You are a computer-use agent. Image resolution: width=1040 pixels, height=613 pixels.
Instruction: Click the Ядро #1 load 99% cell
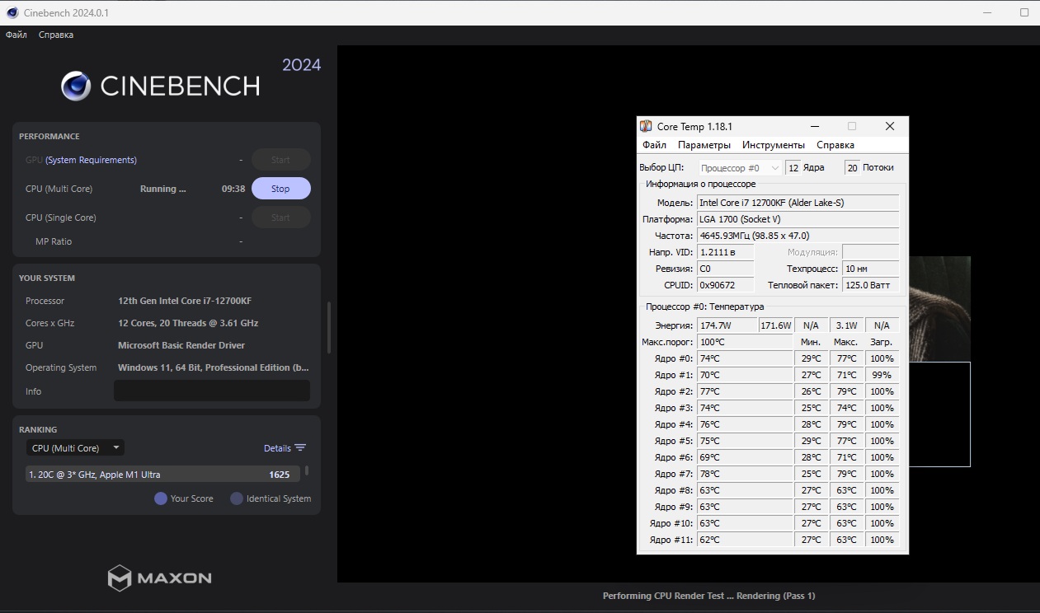[882, 375]
